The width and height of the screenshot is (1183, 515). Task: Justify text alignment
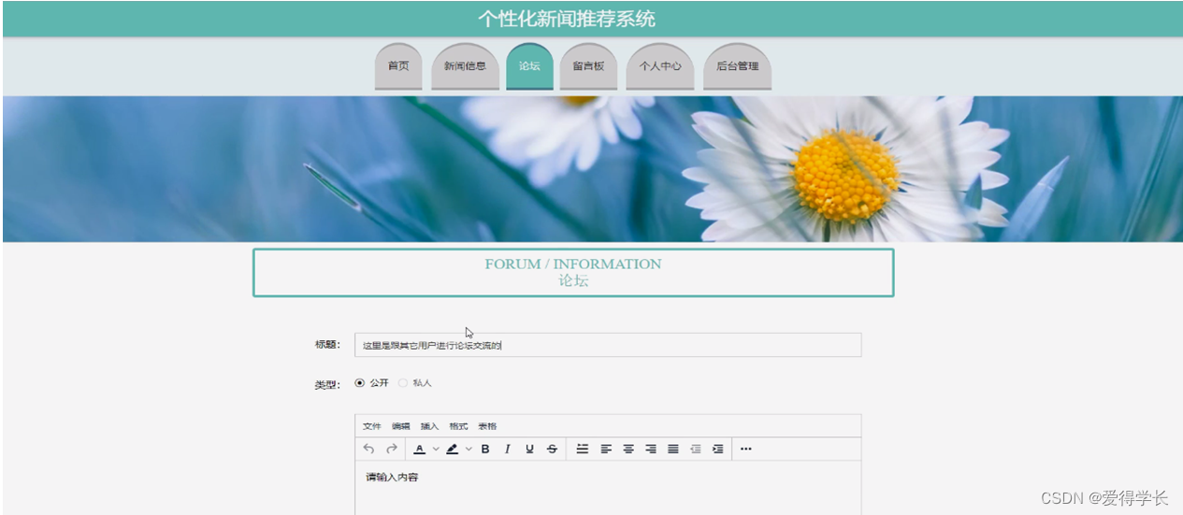click(x=673, y=449)
